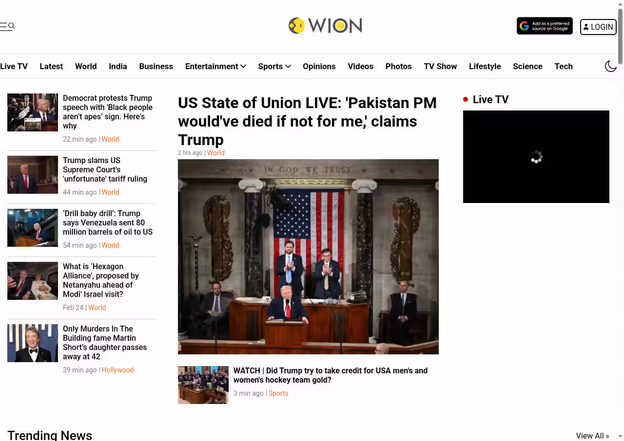The image size is (624, 441).
Task: Click the Google preferred source badge
Action: [x=545, y=26]
